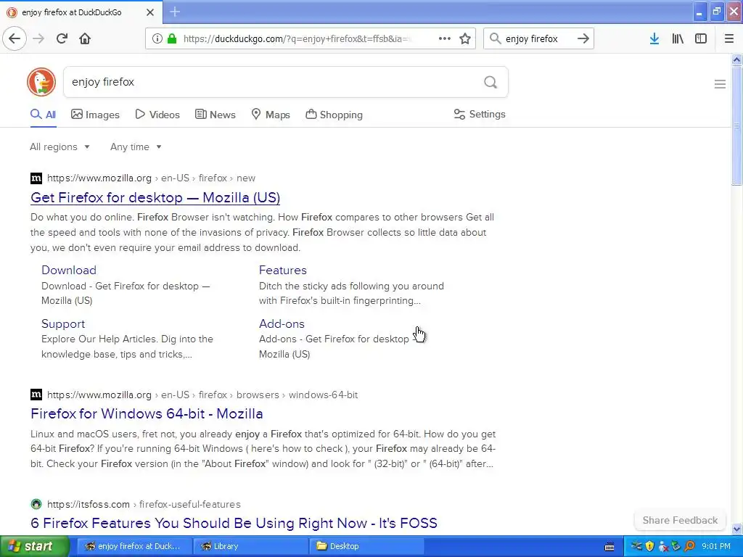Show site information icon in address bar
This screenshot has height=557, width=743.
(x=157, y=38)
